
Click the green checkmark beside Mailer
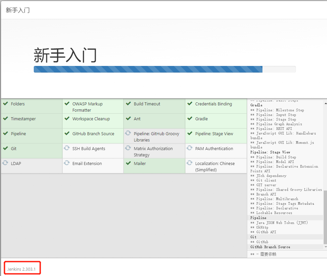128,163
